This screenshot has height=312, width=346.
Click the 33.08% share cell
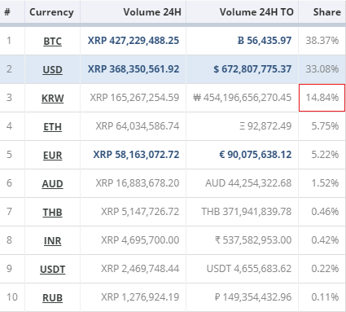click(322, 69)
